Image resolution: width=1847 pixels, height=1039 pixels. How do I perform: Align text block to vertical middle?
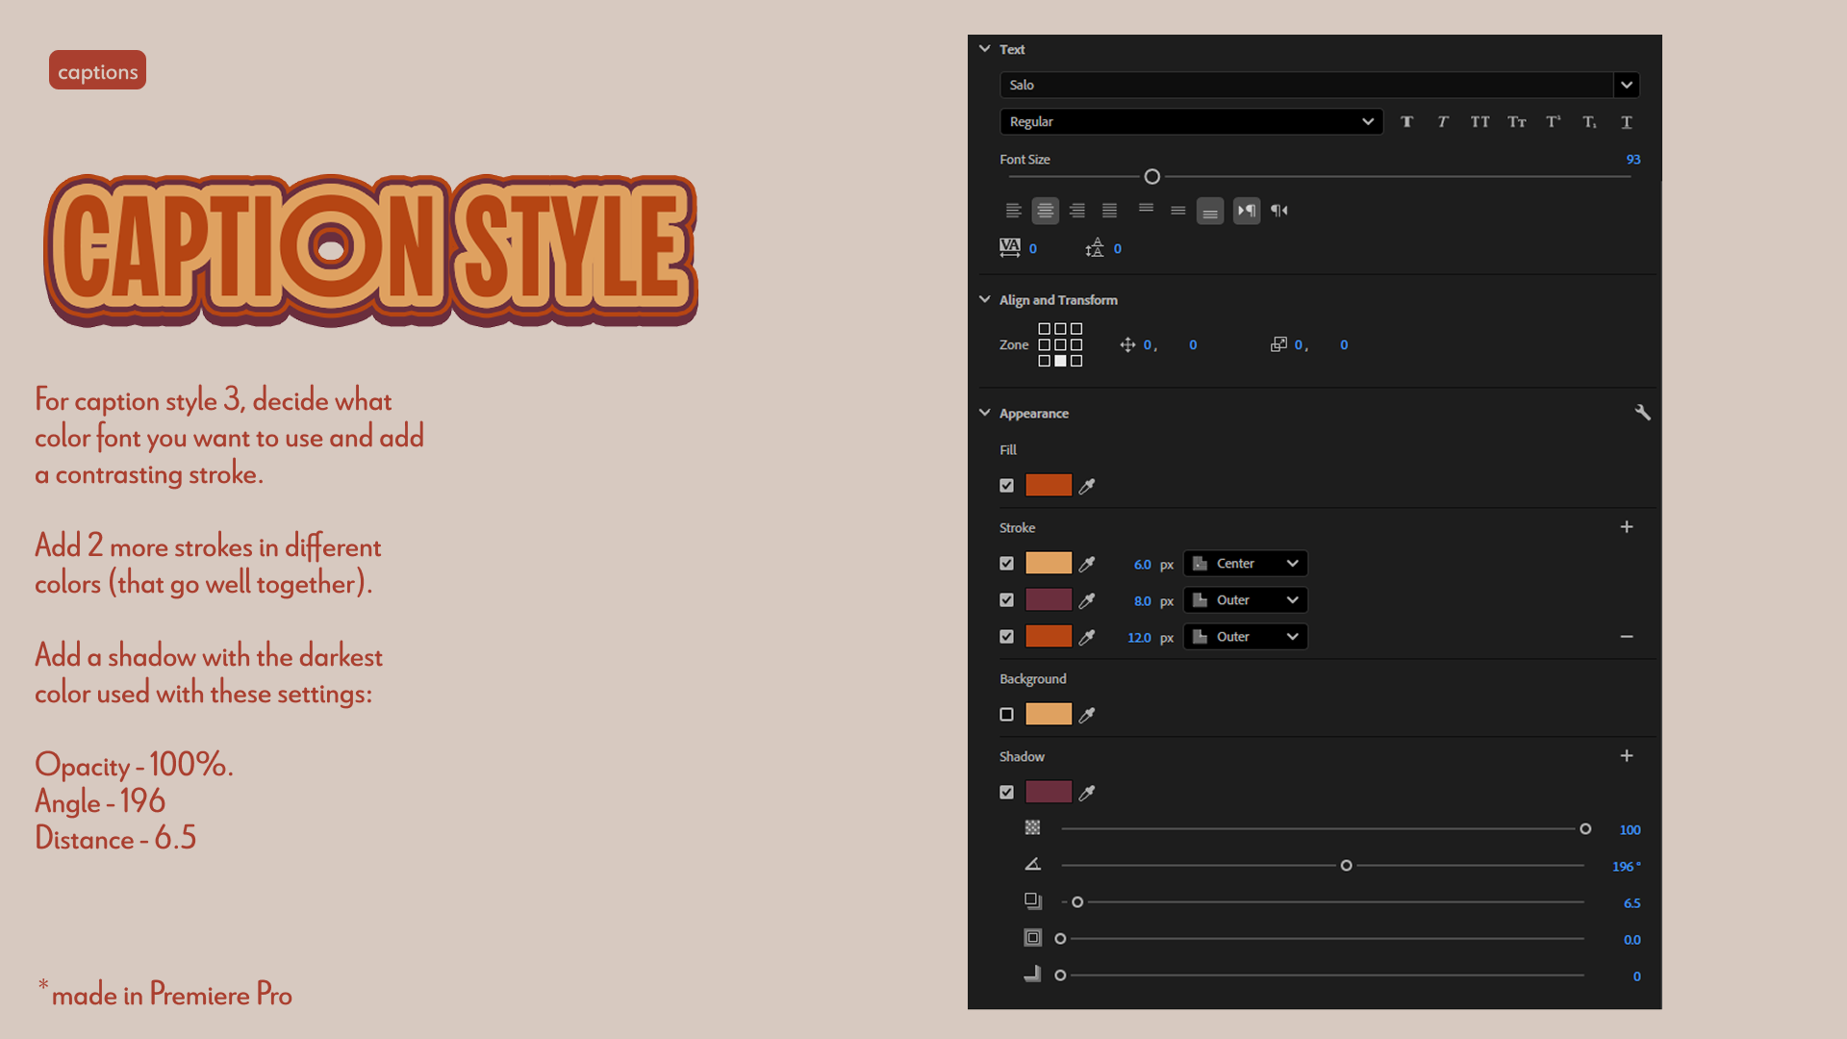coord(1177,211)
